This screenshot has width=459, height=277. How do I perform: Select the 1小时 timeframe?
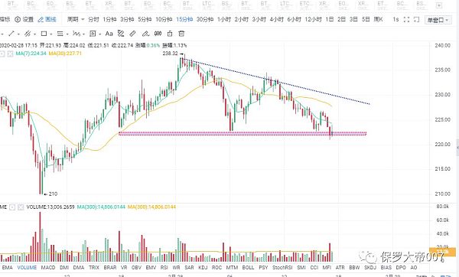point(224,19)
